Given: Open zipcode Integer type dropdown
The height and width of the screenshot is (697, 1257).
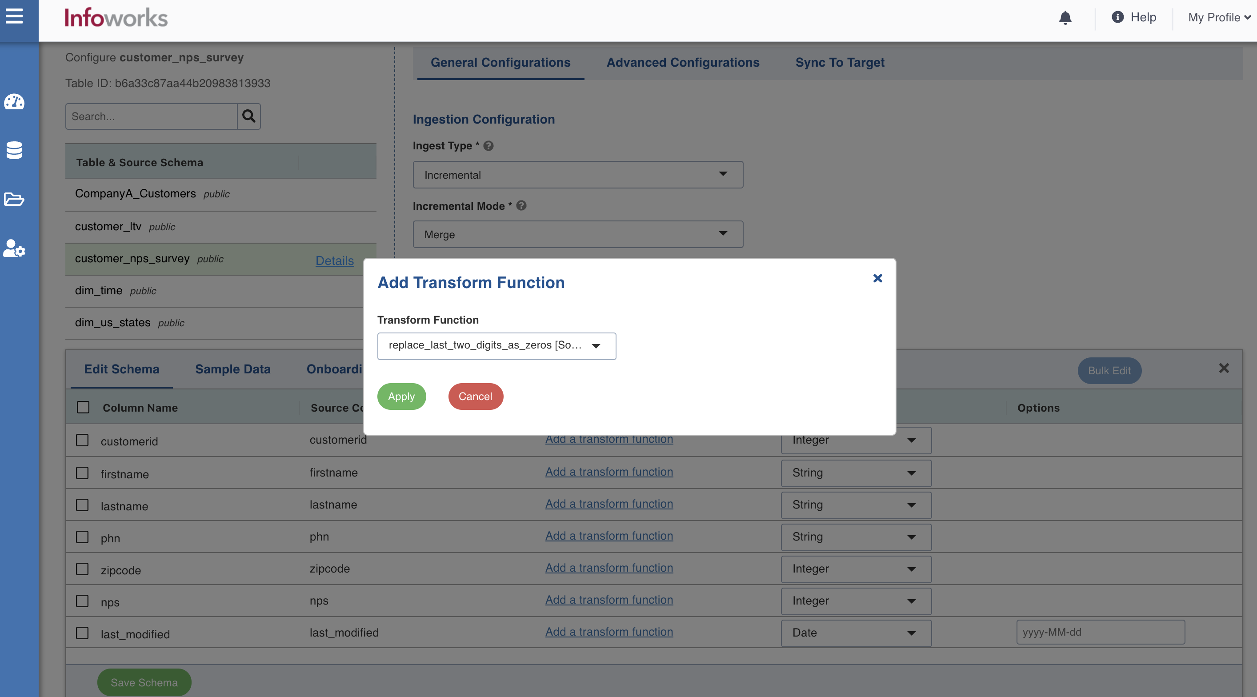Looking at the screenshot, I should point(856,569).
